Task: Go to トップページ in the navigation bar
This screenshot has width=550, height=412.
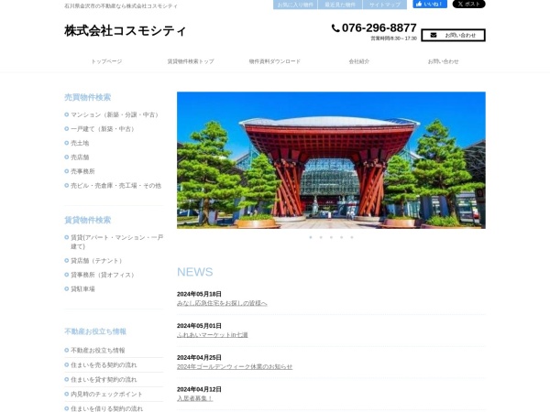Action: pos(106,61)
